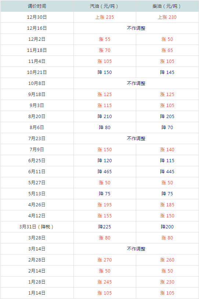The height and width of the screenshot is (299, 199).
Task: Click gasoline value '涨 70'
Action: coord(105,50)
